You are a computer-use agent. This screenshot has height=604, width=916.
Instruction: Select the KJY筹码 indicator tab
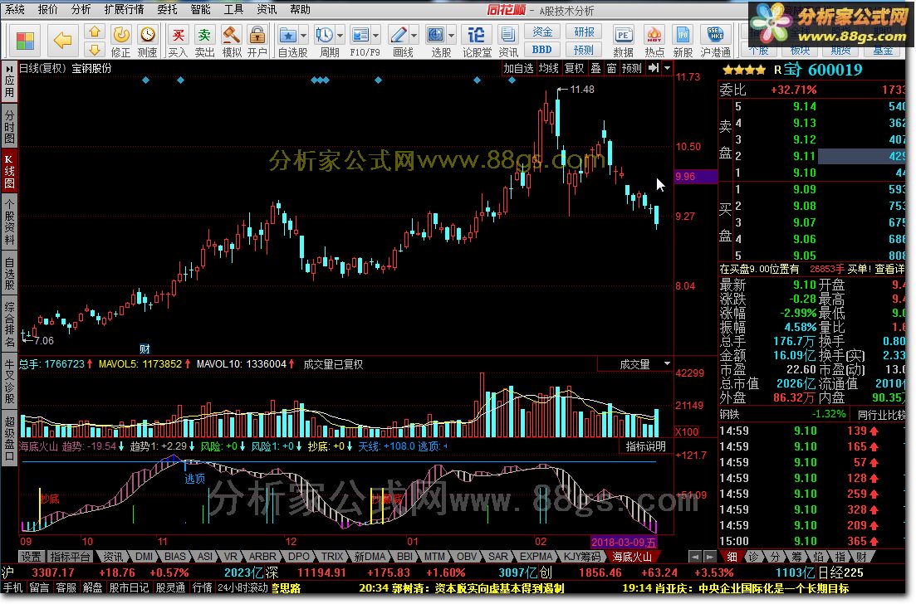tap(581, 557)
